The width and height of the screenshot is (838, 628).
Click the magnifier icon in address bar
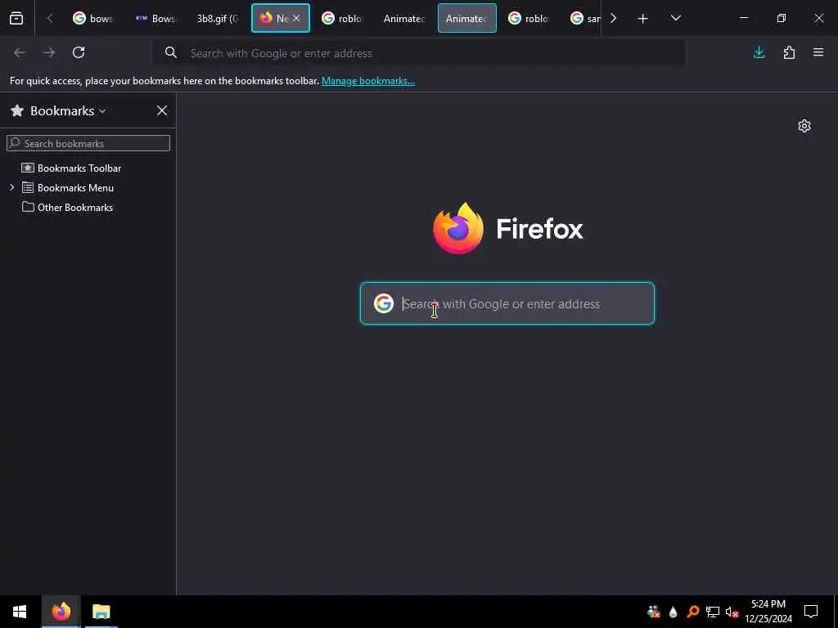coord(170,52)
